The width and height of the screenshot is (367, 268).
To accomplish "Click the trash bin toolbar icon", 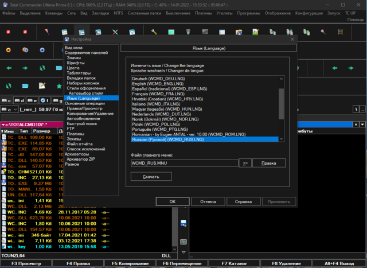I will tap(188, 32).
